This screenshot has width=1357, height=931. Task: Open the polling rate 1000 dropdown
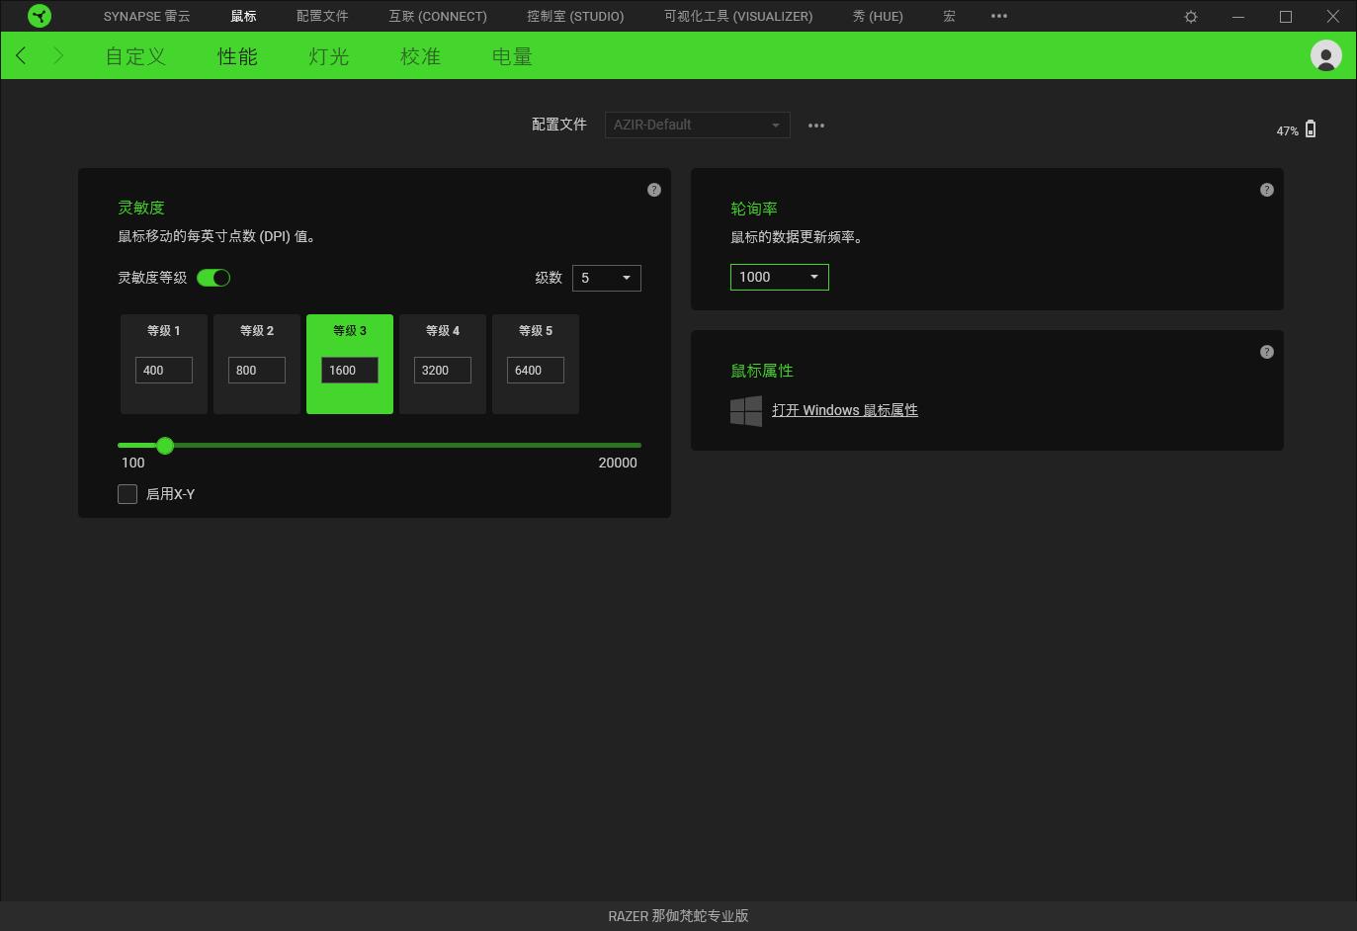click(x=779, y=277)
